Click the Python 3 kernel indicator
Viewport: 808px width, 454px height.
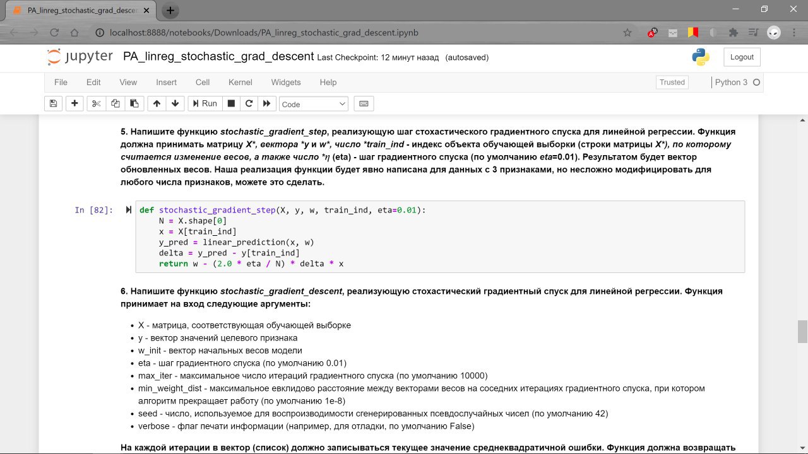(x=731, y=82)
